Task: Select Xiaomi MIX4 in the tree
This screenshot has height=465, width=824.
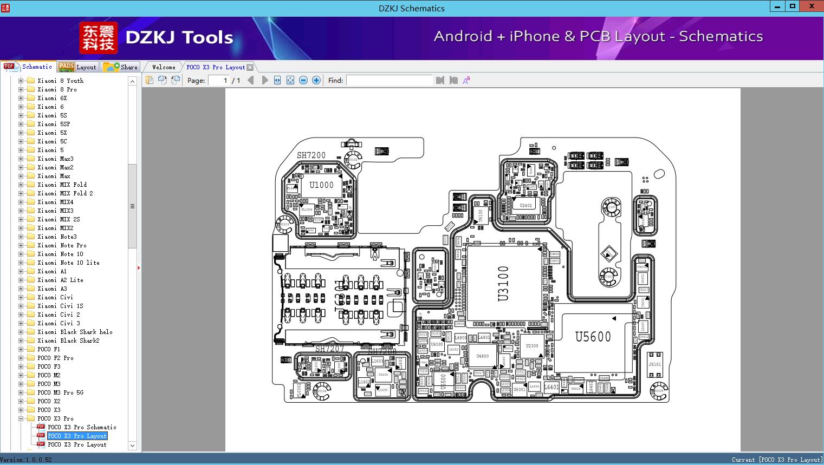Action: [55, 202]
